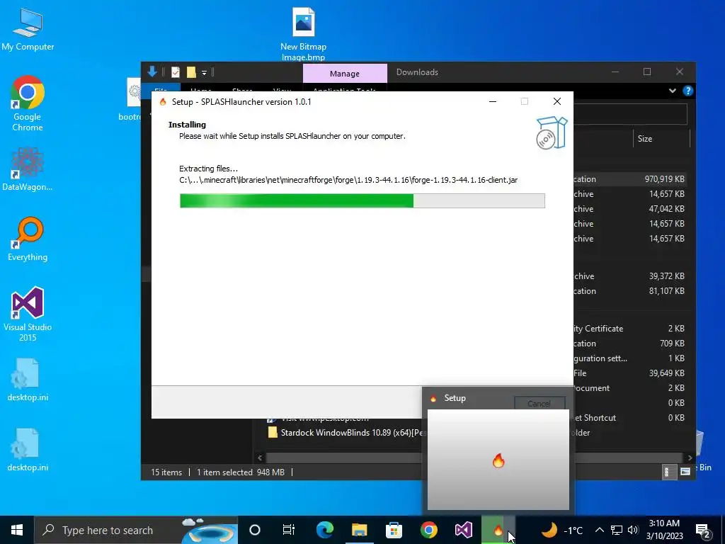Screen dimensions: 725x544
Task: Select the row sized 81,107 KB
Action: click(x=631, y=291)
